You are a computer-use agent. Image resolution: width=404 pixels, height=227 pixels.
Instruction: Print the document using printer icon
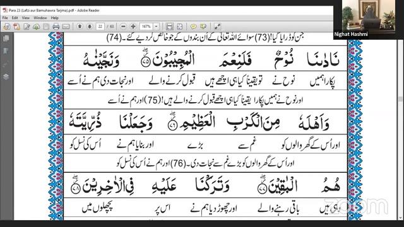(x=56, y=26)
